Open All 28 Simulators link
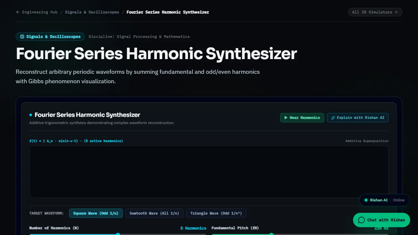Image resolution: width=418 pixels, height=235 pixels. point(375,12)
